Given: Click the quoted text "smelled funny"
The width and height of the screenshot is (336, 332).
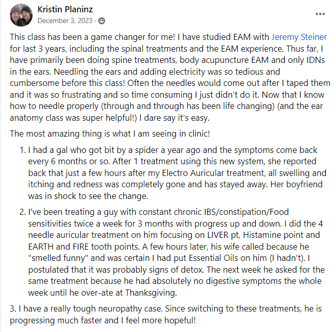Looking at the screenshot, I should [58, 258].
